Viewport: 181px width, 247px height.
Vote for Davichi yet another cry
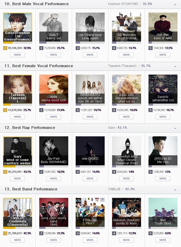[163, 117]
